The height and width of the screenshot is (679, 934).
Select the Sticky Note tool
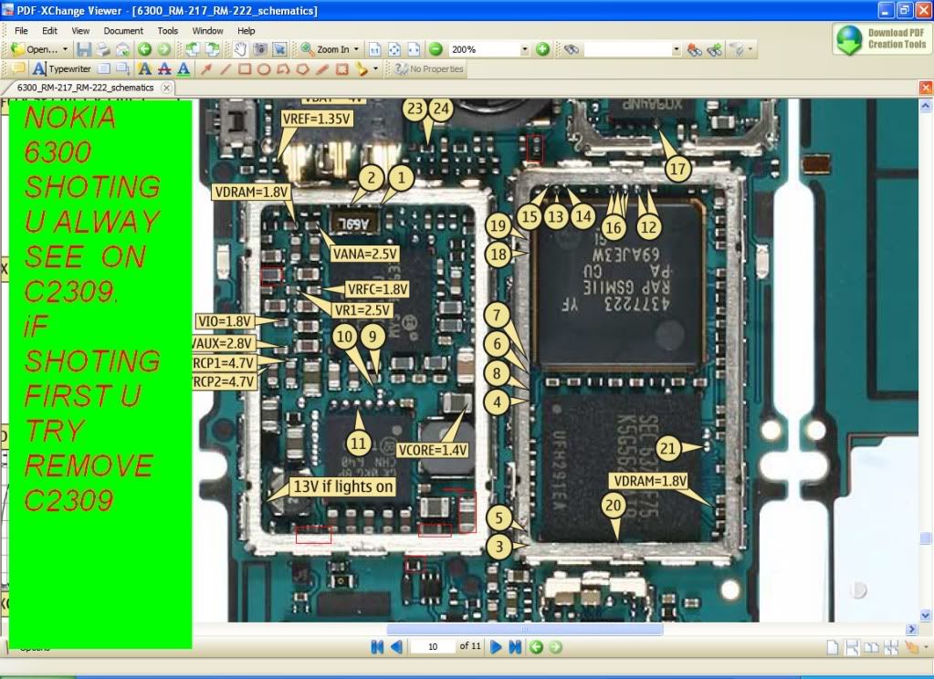pyautogui.click(x=18, y=69)
